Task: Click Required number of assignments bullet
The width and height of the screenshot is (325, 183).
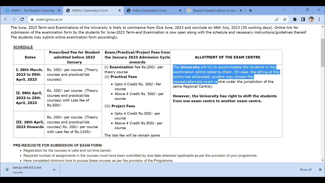Action: (x=140, y=156)
